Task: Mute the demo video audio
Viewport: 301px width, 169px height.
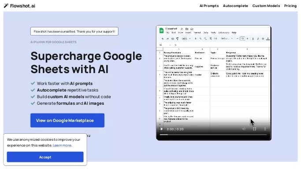Action: point(244,129)
